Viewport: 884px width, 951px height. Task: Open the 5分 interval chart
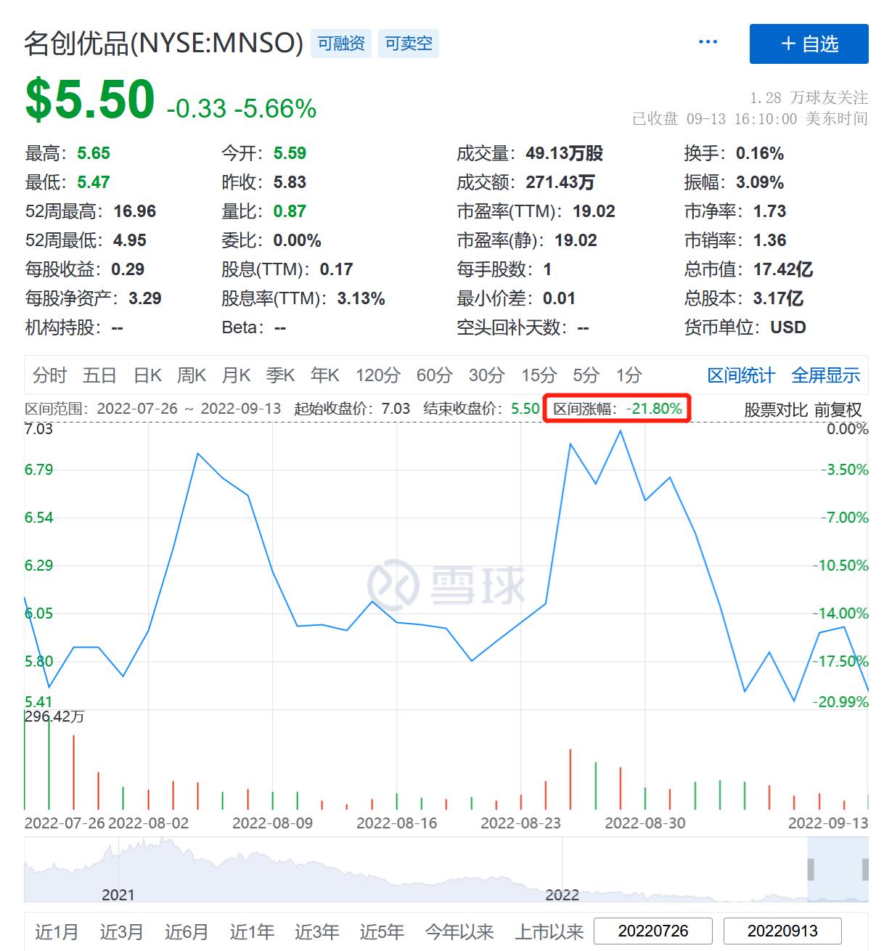tap(586, 375)
